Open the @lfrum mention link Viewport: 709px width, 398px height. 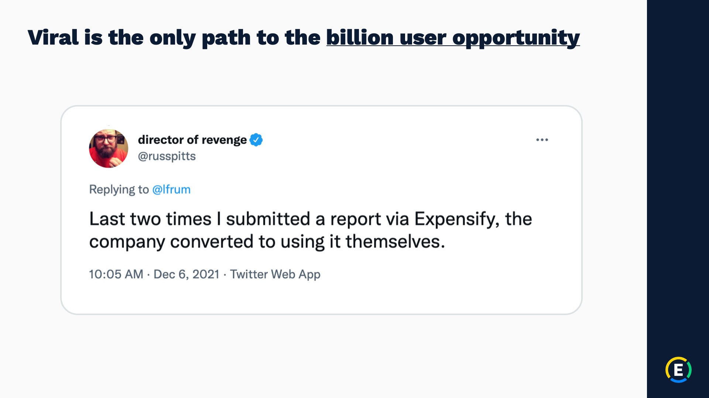tap(171, 189)
